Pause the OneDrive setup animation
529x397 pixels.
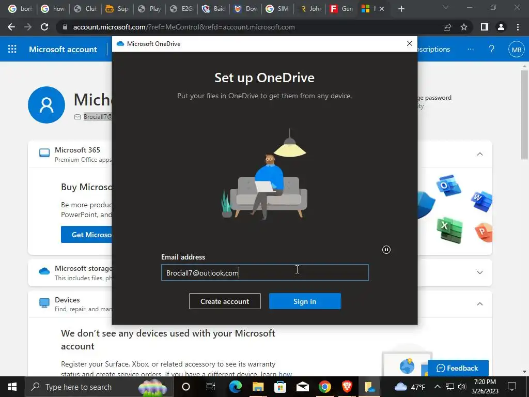[x=386, y=250]
